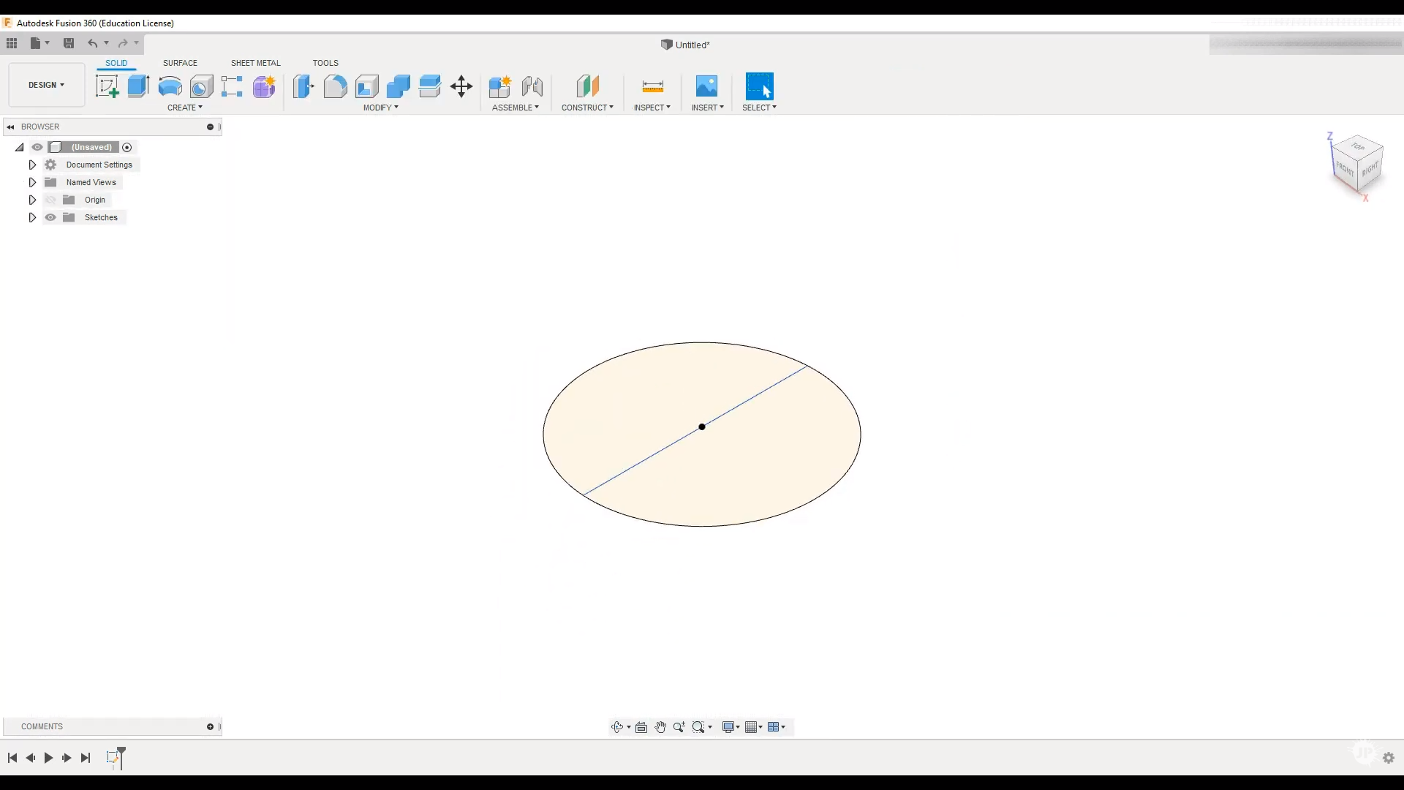Switch to the SURFACE tab
Screen dimensions: 1404x790
tap(180, 63)
